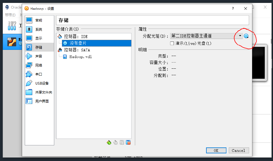Click the choose virtual optical disk icon
The height and width of the screenshot is (161, 273).
[246, 36]
